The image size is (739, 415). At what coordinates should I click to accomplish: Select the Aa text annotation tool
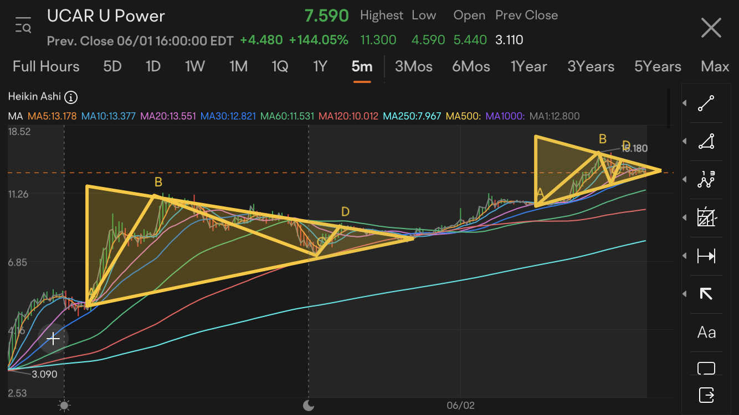[706, 333]
